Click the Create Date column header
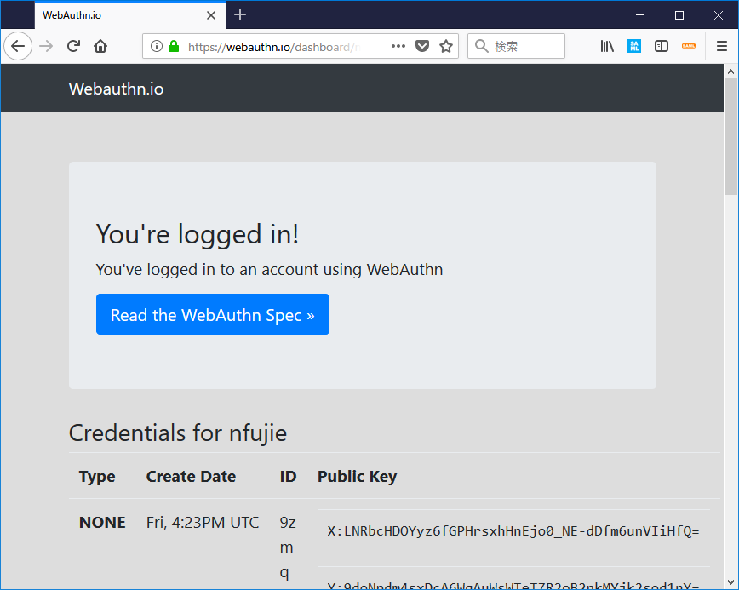The image size is (739, 590). pyautogui.click(x=191, y=477)
